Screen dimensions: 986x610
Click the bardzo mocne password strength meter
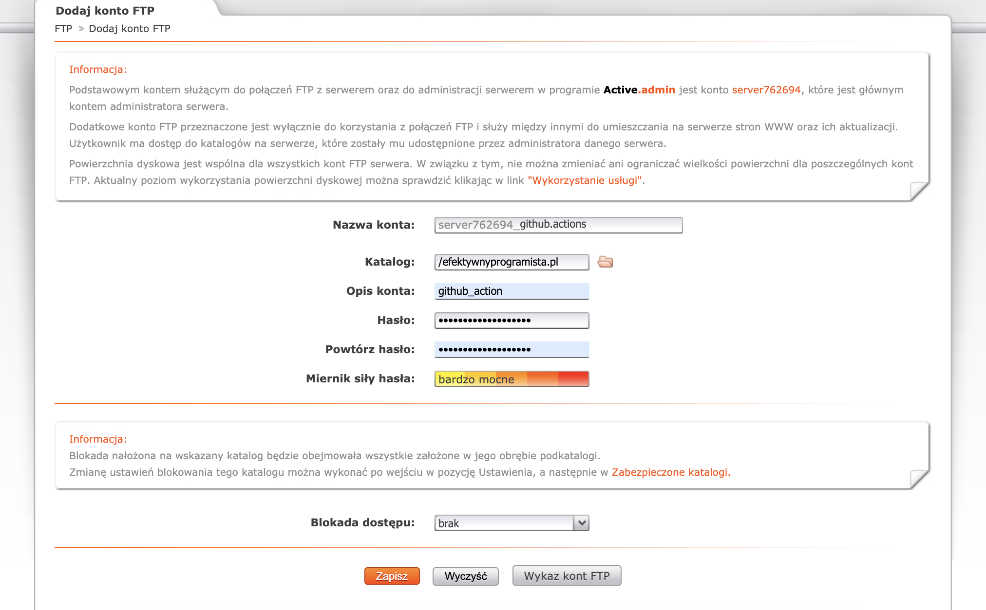pos(512,379)
